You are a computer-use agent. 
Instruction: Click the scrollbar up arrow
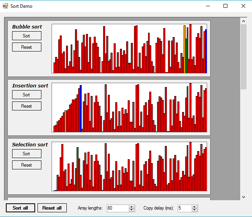(243, 21)
